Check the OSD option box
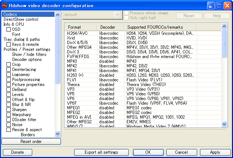The image size is (233, 158). (9, 29)
